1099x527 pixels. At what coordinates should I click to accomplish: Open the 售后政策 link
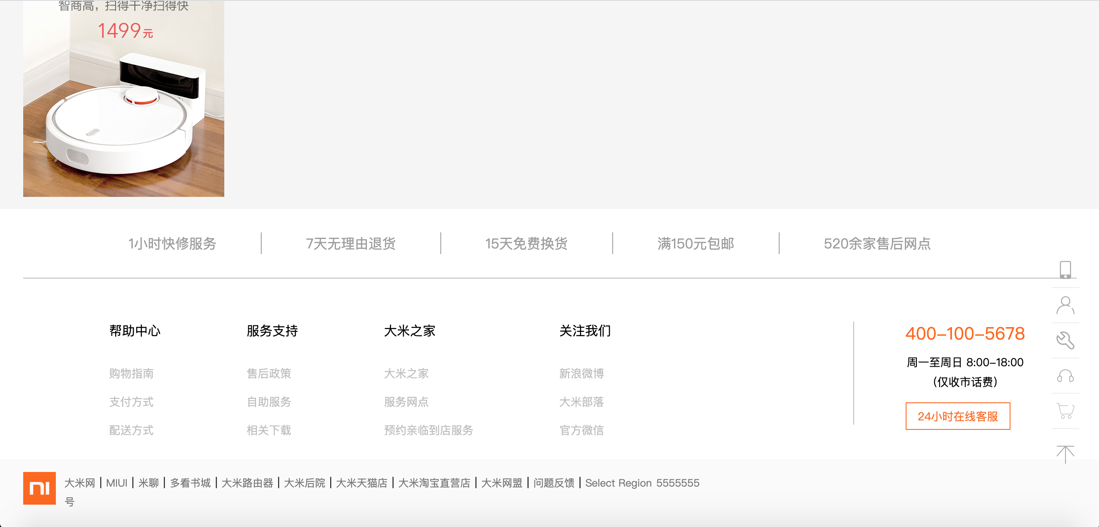pyautogui.click(x=269, y=374)
